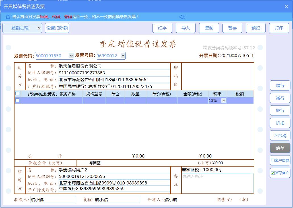Select all rows with the header checkbox
Viewport: 293px width, 208px height.
(x=17, y=93)
